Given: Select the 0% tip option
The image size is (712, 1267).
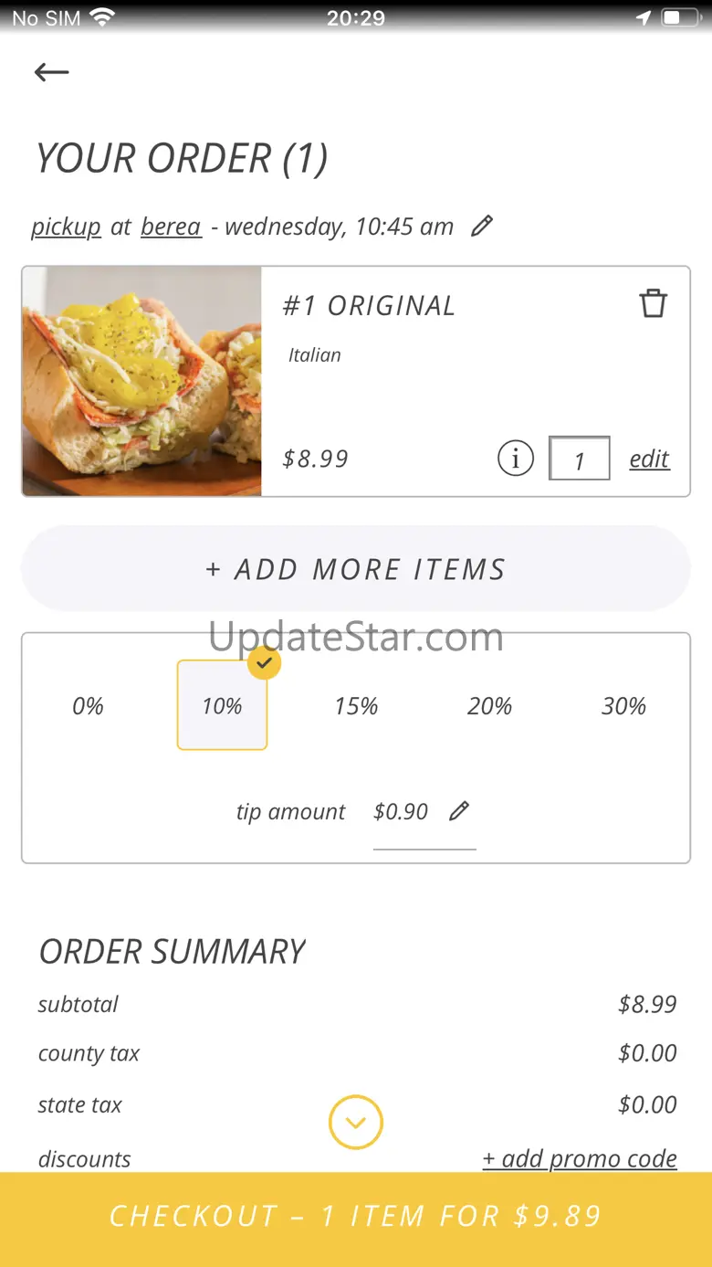Looking at the screenshot, I should (88, 706).
